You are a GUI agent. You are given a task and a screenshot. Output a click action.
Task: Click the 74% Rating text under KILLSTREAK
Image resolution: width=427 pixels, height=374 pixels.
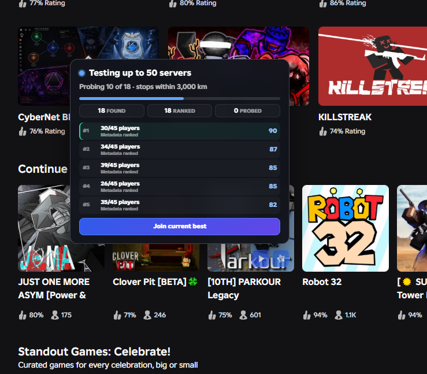coord(347,131)
